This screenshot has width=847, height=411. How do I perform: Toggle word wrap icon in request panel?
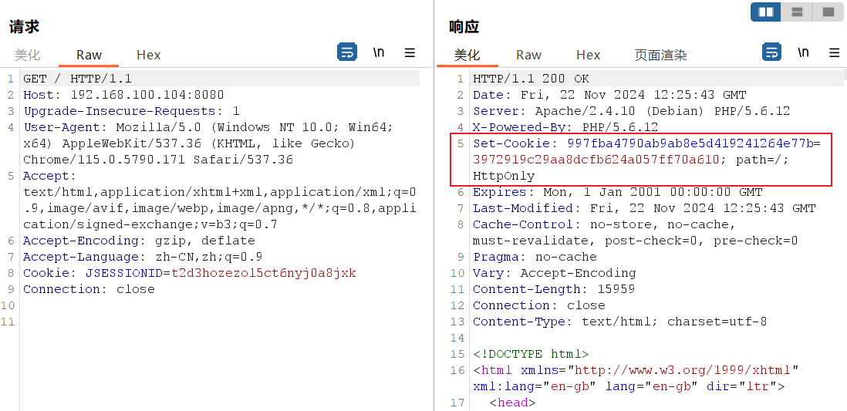(347, 52)
